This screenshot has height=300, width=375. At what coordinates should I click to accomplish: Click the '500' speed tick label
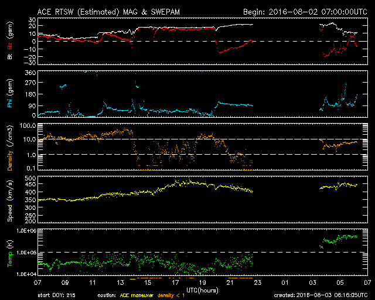(30, 178)
